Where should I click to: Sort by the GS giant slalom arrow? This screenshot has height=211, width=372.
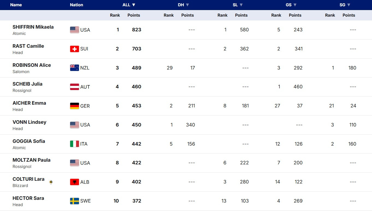(295, 5)
